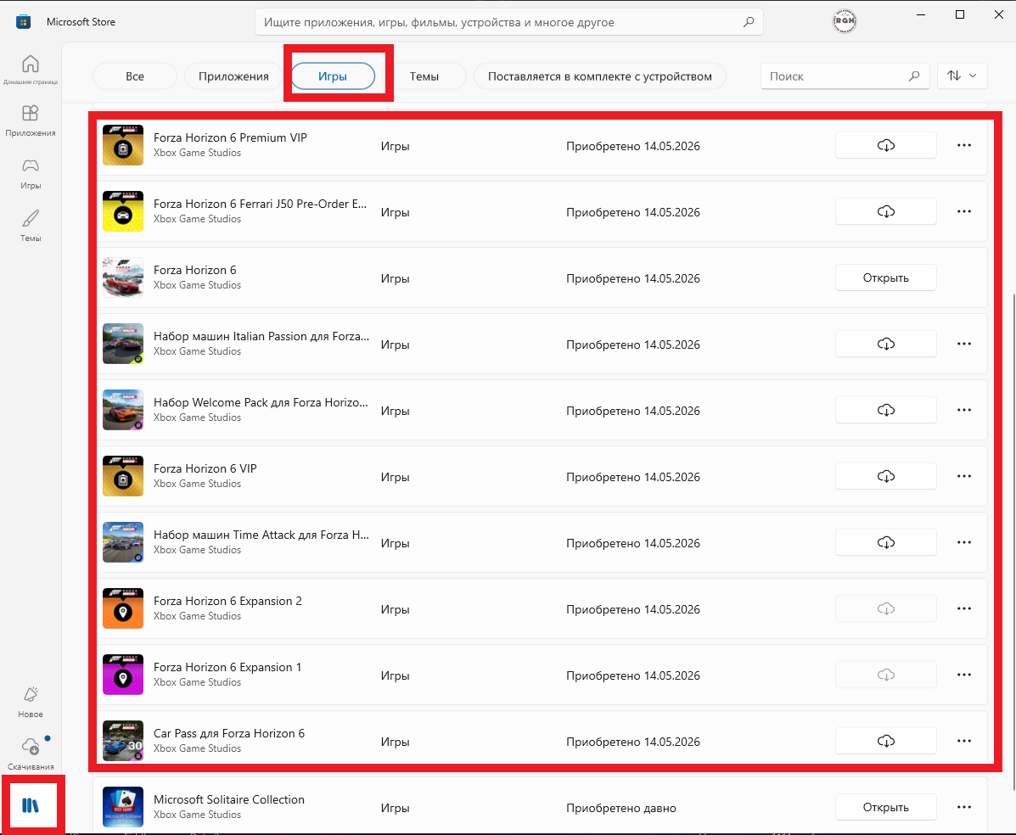Download Car Pass для Forza Horizon 6
The width and height of the screenshot is (1016, 835).
886,741
